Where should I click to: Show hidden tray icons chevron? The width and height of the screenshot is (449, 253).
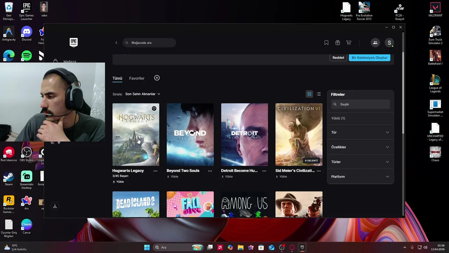(x=404, y=247)
